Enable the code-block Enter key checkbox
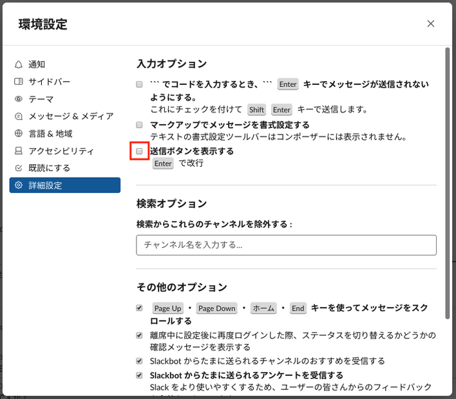The width and height of the screenshot is (456, 399). [139, 84]
